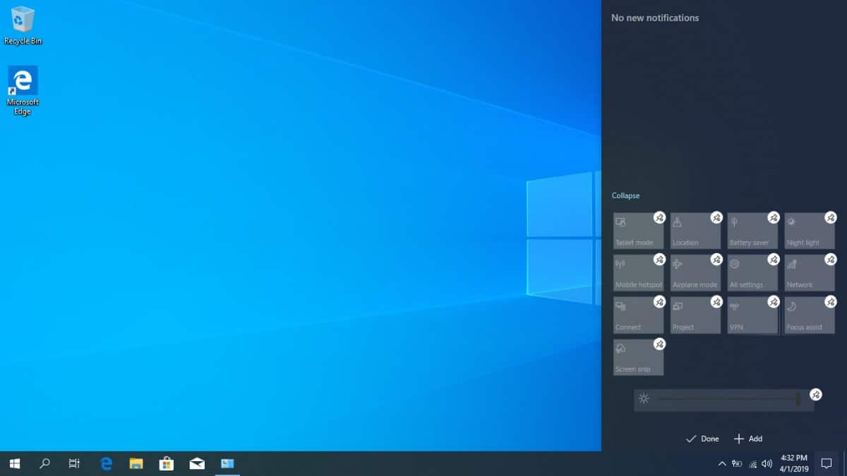847x476 pixels.
Task: Unpin the Airplane mode quick action
Action: tap(716, 260)
